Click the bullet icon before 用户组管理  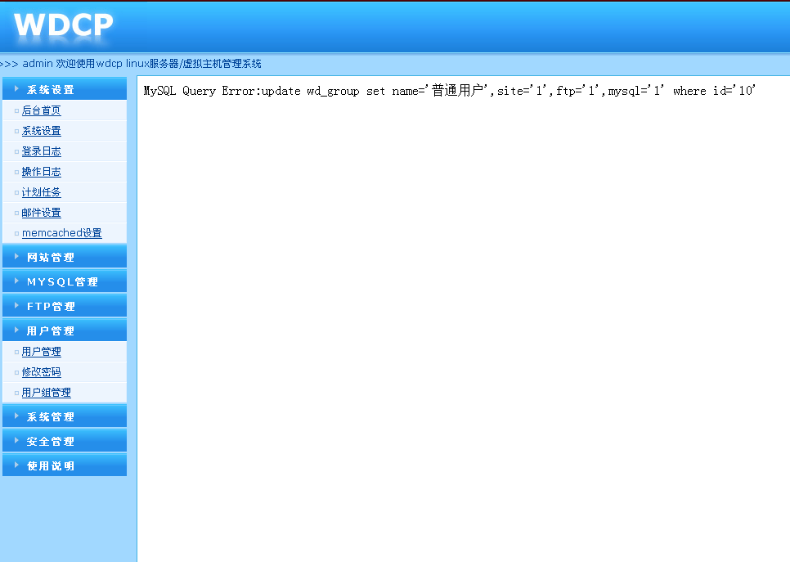(16, 393)
